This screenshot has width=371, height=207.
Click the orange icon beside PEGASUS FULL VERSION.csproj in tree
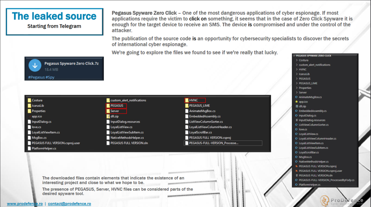296,166
